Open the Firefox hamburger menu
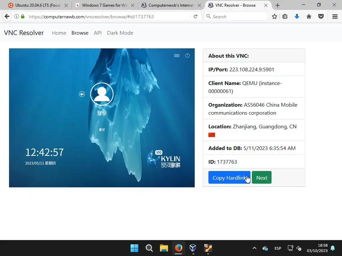 pos(335,17)
